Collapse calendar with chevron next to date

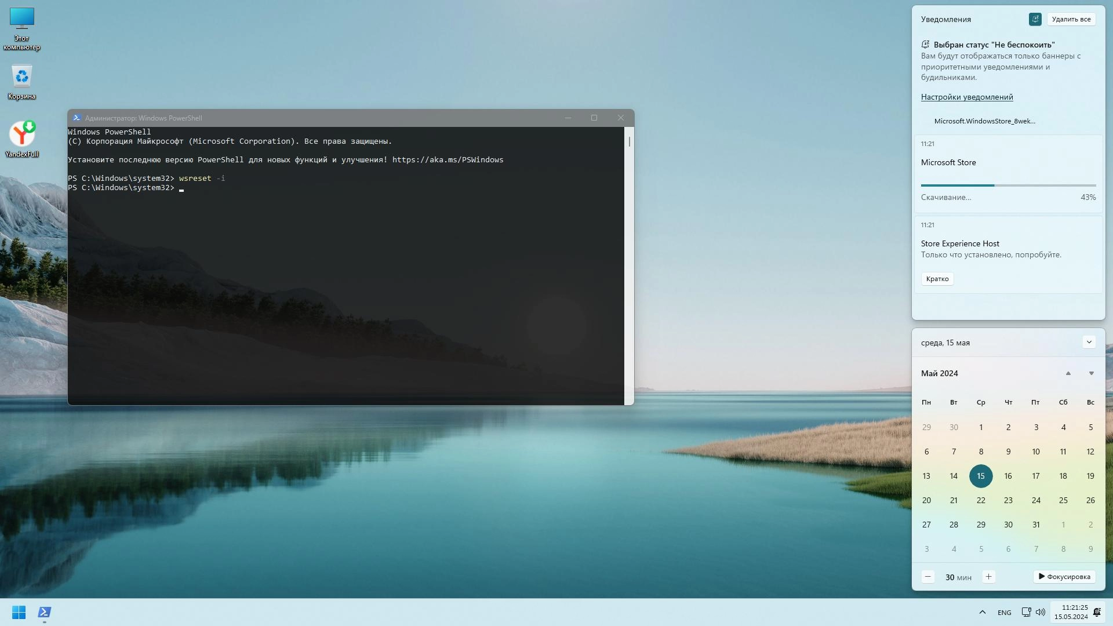tap(1089, 342)
